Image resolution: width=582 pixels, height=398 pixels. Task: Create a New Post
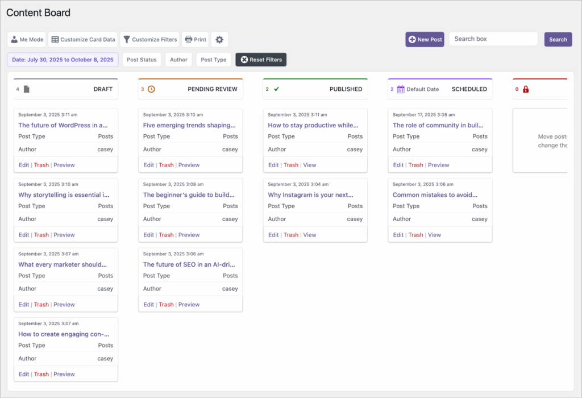point(425,39)
